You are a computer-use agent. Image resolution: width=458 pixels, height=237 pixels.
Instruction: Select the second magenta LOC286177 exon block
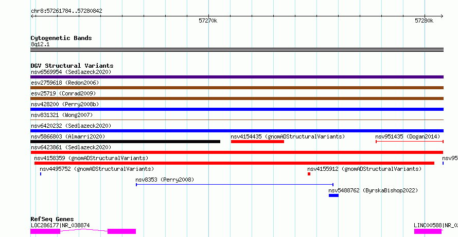(x=122, y=231)
